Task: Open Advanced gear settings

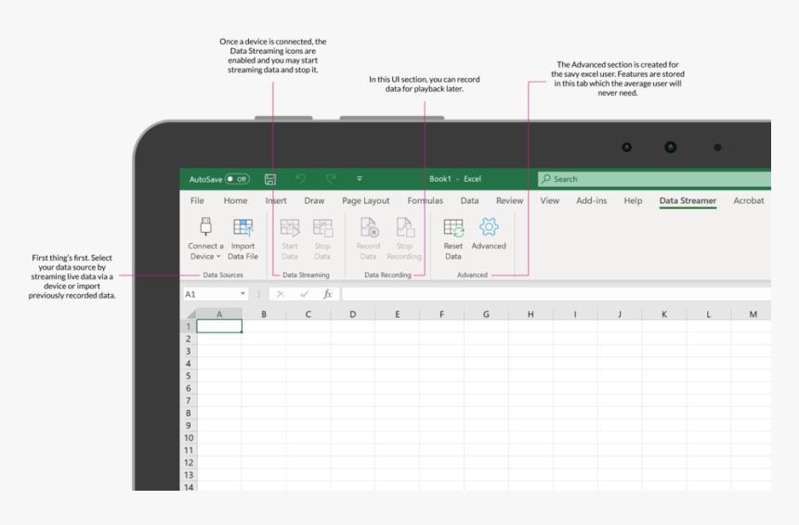Action: (489, 227)
